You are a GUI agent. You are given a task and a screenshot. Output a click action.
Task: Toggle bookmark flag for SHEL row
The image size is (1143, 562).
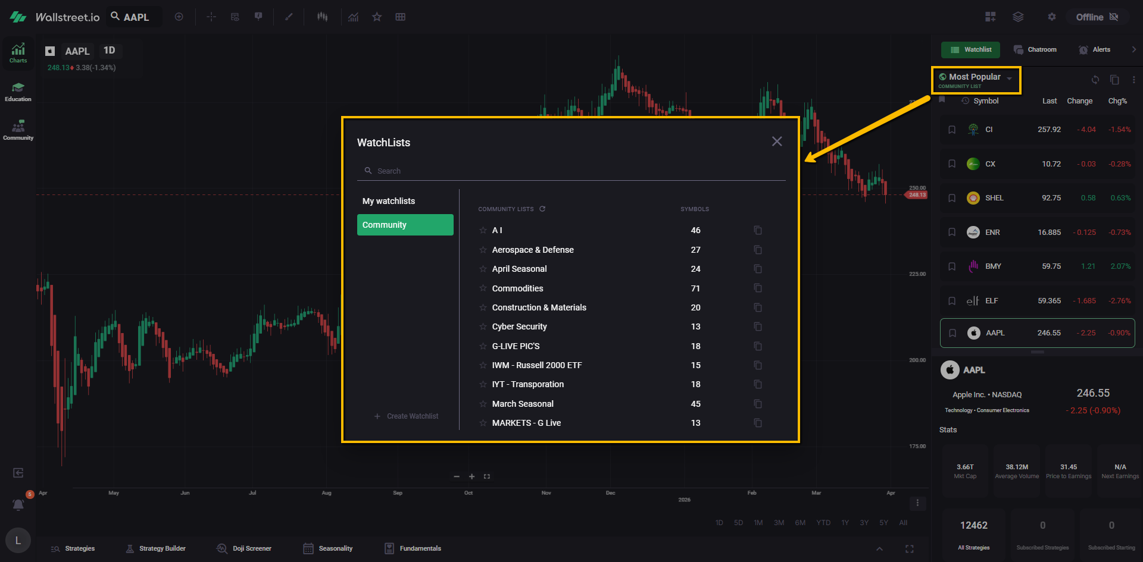pyautogui.click(x=952, y=198)
